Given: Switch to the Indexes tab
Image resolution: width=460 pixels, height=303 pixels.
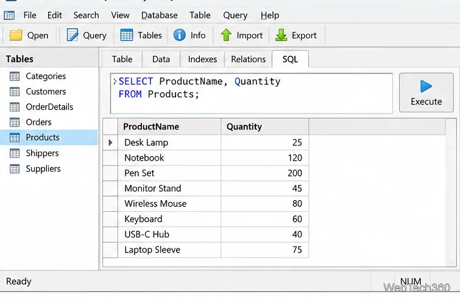Looking at the screenshot, I should pos(202,59).
